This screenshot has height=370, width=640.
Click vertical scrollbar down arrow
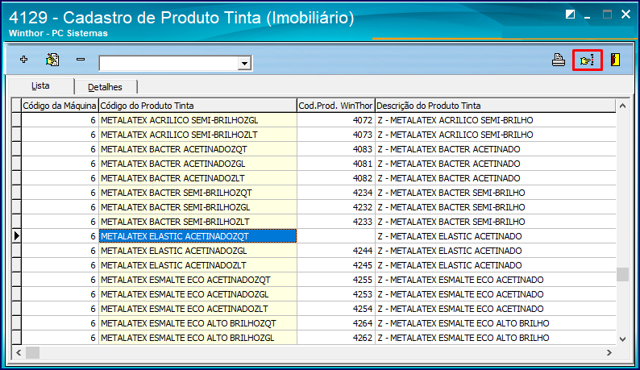(x=622, y=339)
